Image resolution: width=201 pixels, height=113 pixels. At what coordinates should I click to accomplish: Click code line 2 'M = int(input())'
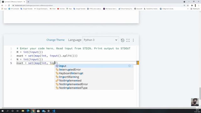click(30, 52)
